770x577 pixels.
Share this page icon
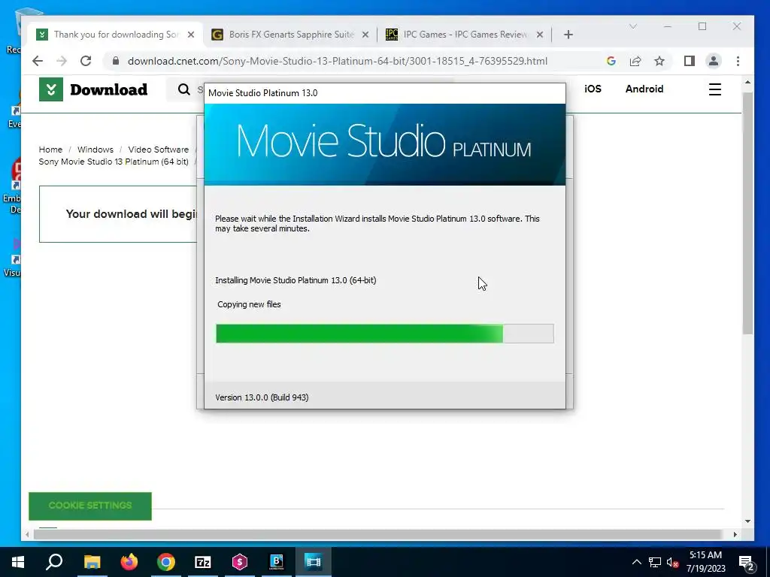coord(635,61)
